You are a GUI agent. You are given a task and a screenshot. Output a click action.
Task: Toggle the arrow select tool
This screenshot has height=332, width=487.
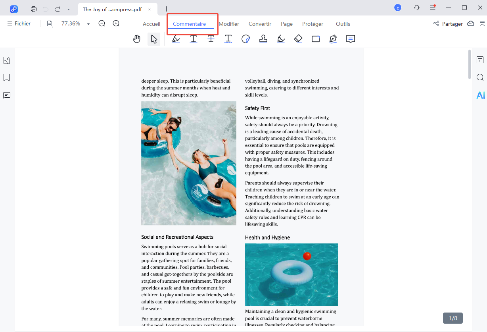(154, 39)
